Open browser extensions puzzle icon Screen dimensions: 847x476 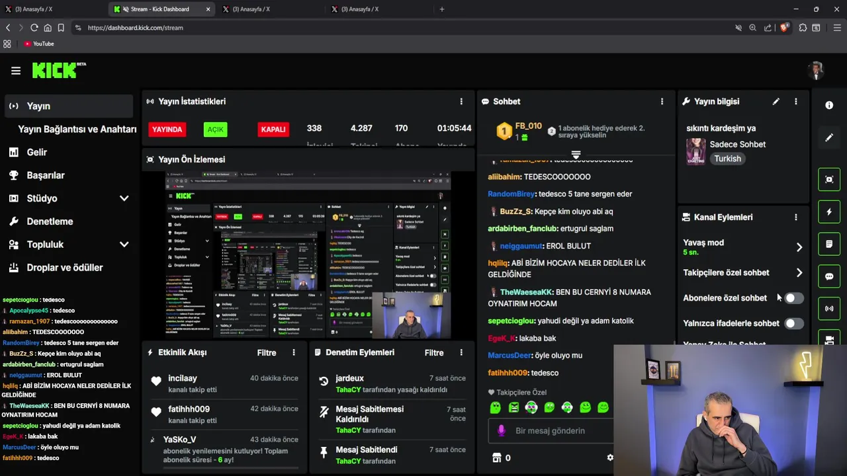[803, 28]
